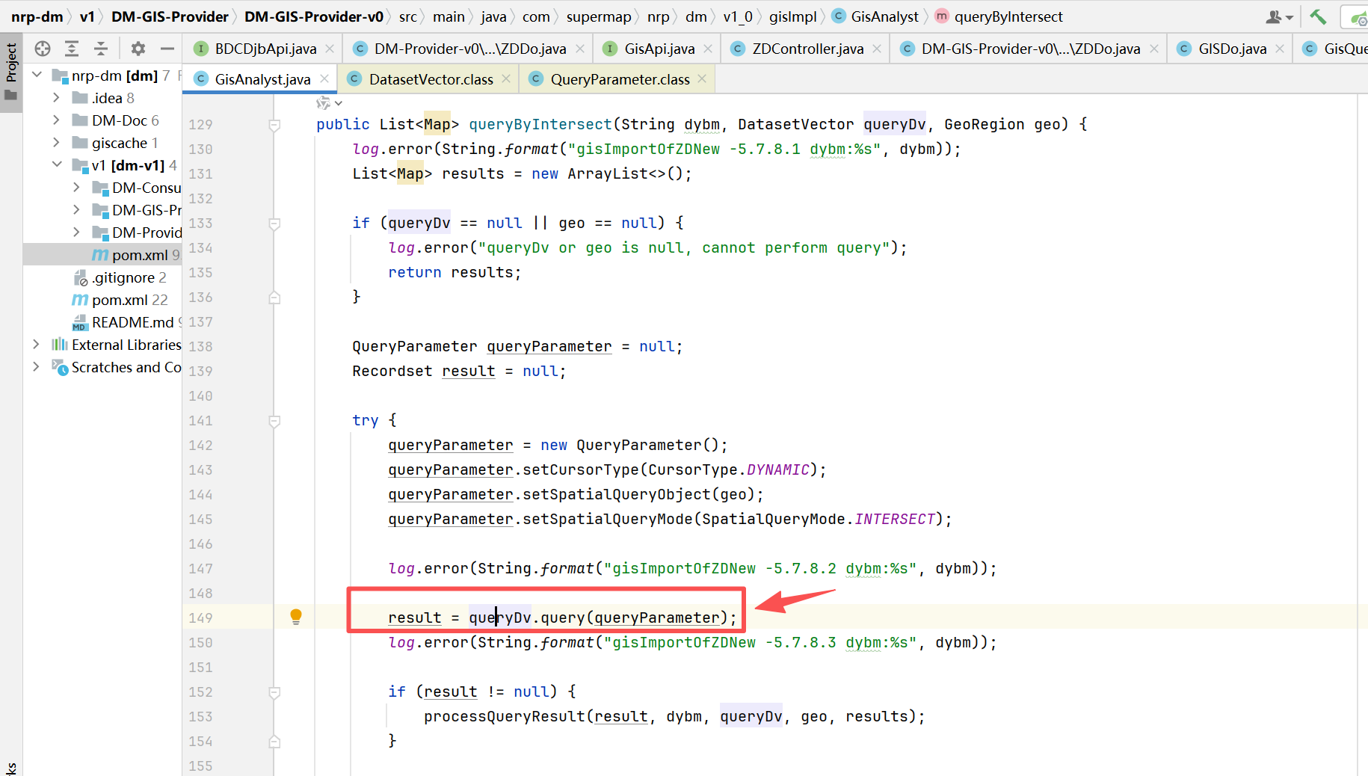This screenshot has width=1368, height=776.
Task: Click the green Build hammer icon
Action: click(1318, 16)
